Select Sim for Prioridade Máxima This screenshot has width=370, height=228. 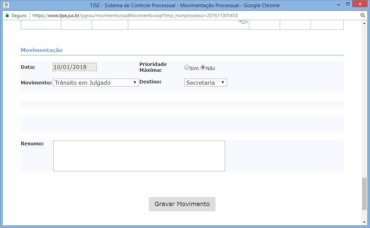click(x=187, y=68)
